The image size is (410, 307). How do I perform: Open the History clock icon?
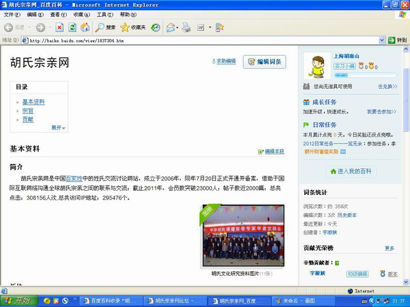[156, 28]
